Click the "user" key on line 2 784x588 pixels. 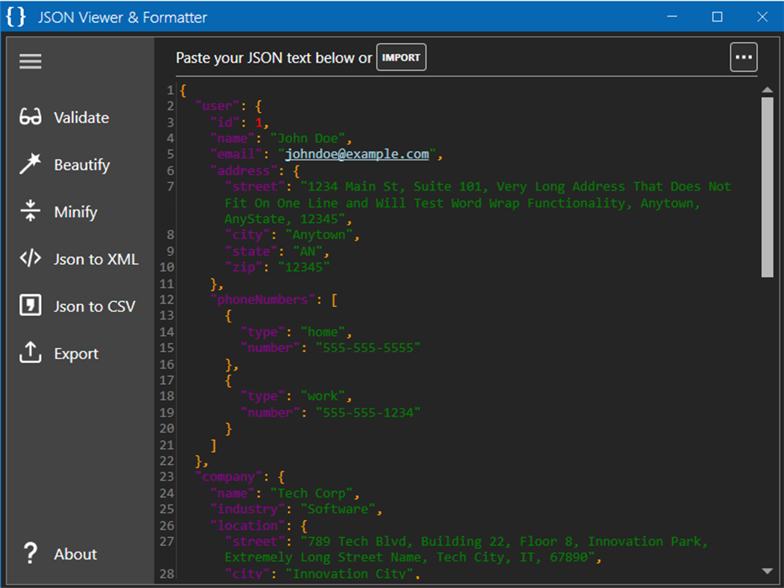(x=217, y=106)
